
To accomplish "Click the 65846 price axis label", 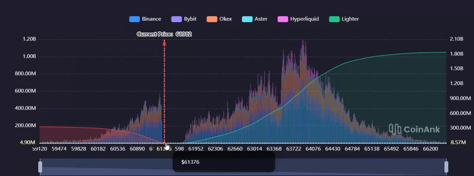I will tap(411, 149).
